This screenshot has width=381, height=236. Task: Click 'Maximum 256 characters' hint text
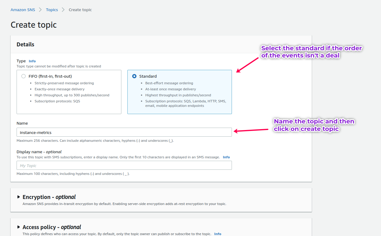click(95, 141)
